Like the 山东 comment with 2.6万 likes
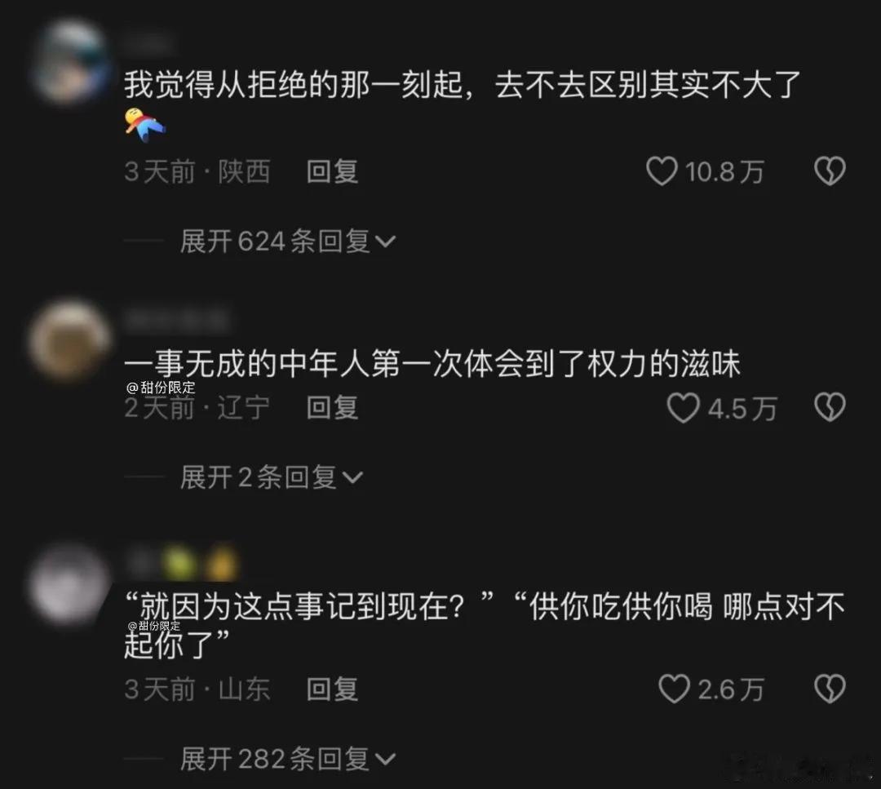The image size is (881, 789). [x=674, y=689]
